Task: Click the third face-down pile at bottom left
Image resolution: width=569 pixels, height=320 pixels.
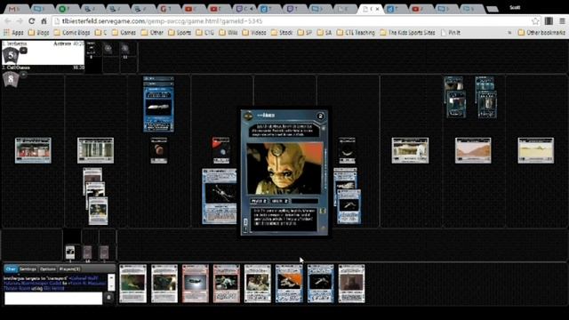Action: point(104,252)
